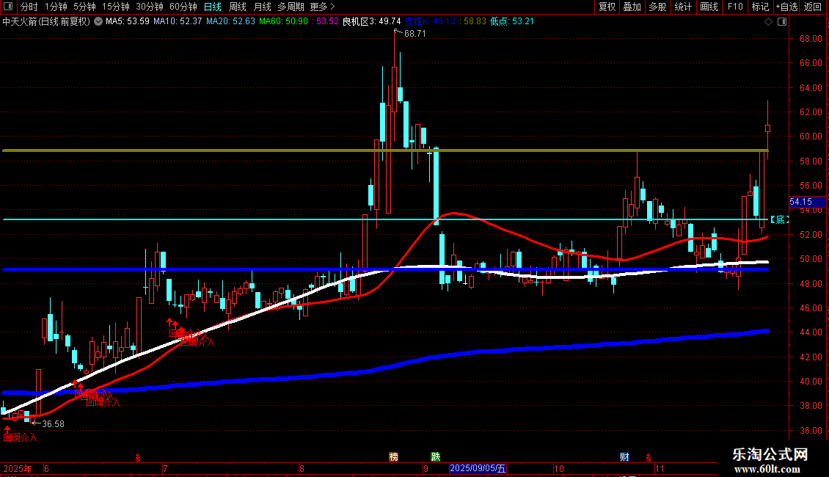Click the 跌 marker on the timeline
Screen dimensions: 829x477
point(436,457)
